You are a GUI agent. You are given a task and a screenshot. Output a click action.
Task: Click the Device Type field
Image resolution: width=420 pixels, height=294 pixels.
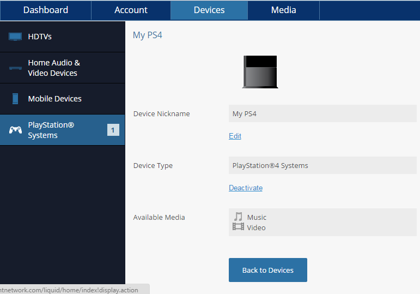click(x=322, y=165)
